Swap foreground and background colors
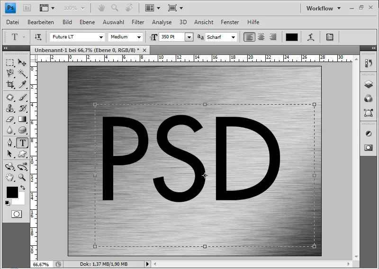 point(23,188)
